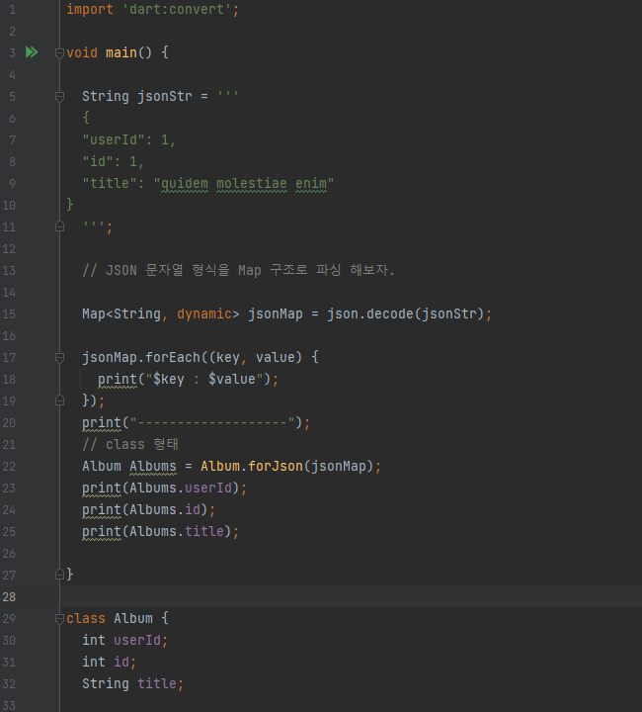Click $value inside the print string
This screenshot has width=642, height=712.
232,379
